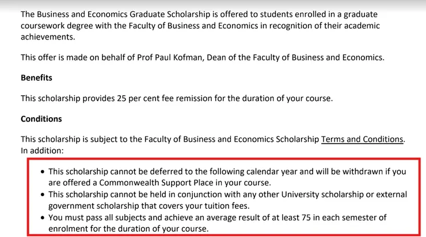This screenshot has width=426, height=237.
Task: Click the bold Benefits heading
Action: (36, 77)
